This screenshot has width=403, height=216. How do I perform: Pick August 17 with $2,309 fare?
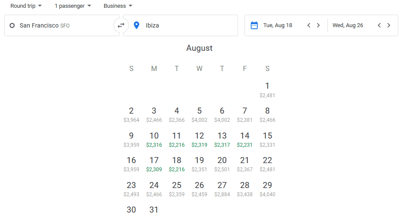[x=154, y=164]
